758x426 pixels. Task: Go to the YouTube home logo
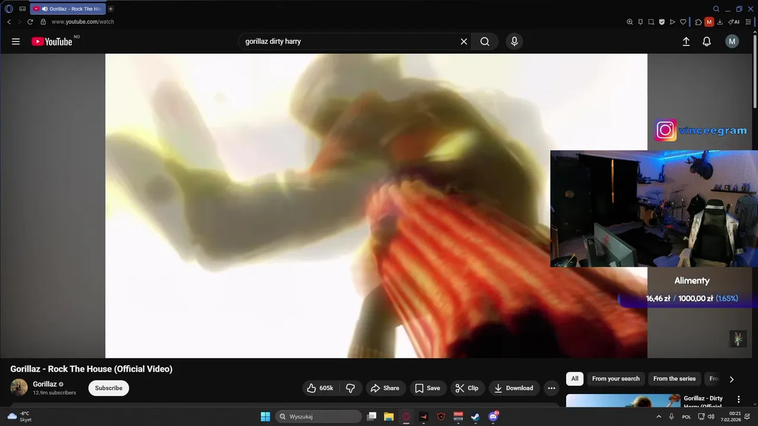(x=52, y=41)
